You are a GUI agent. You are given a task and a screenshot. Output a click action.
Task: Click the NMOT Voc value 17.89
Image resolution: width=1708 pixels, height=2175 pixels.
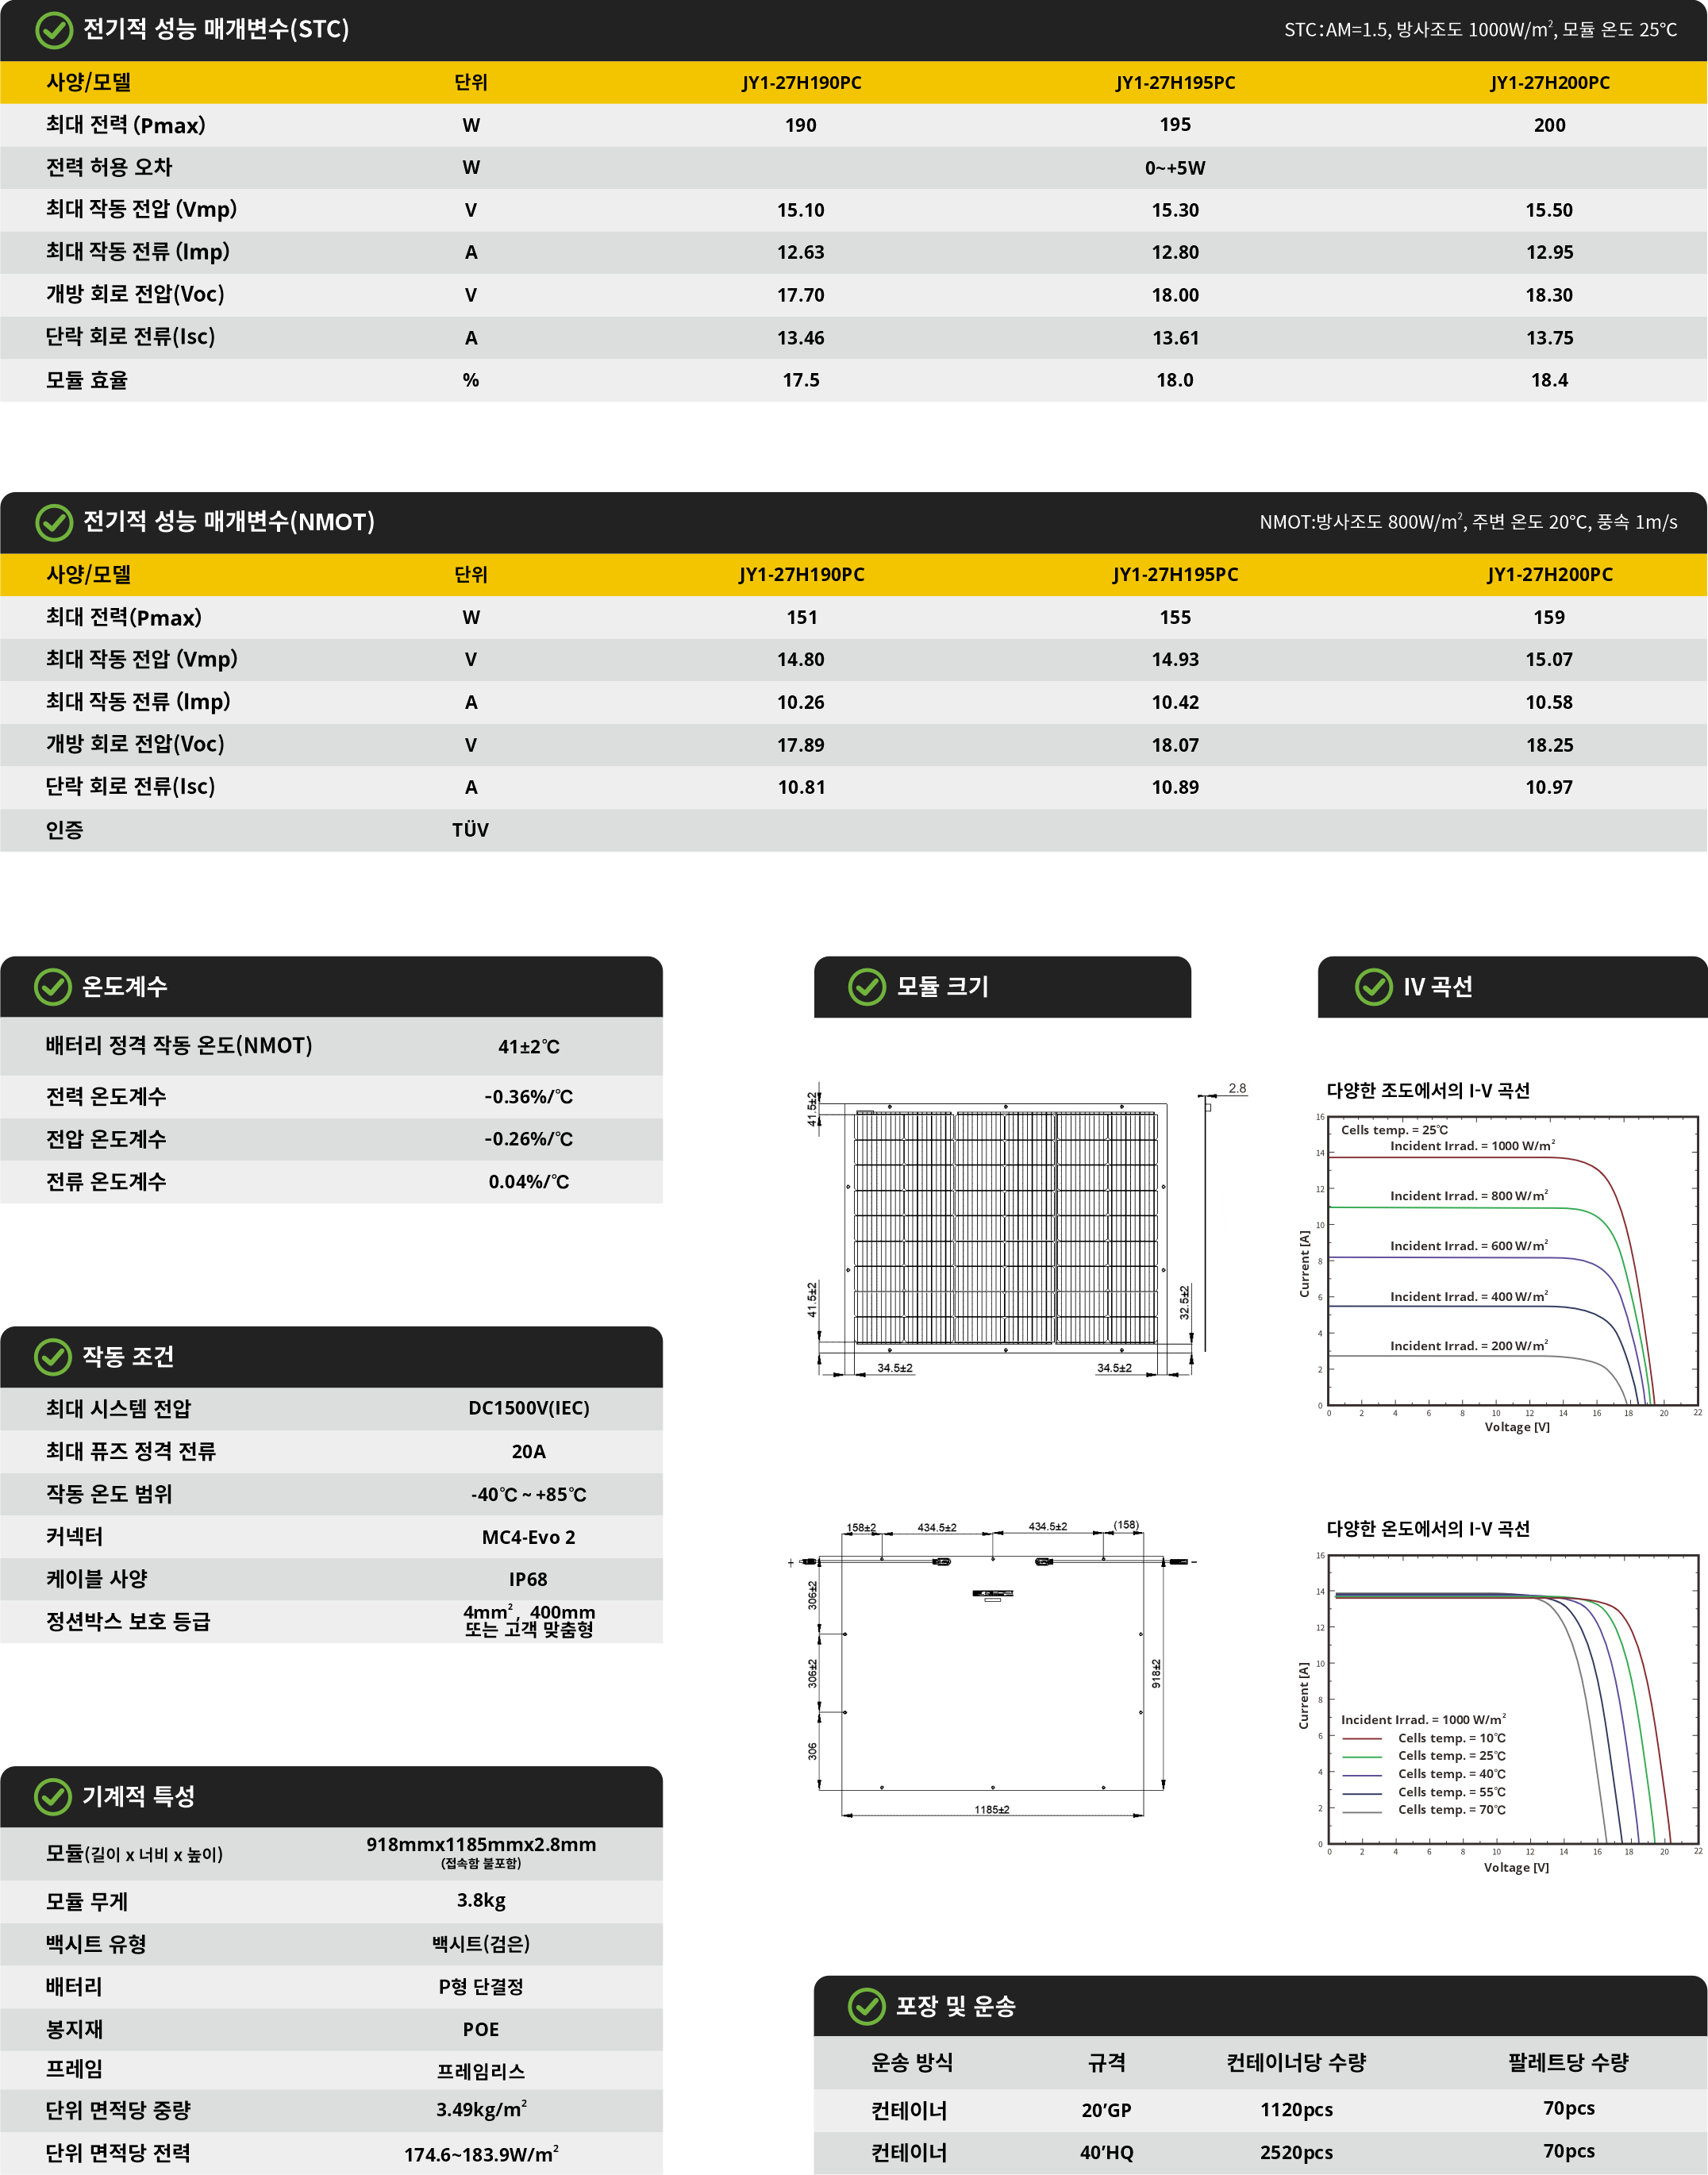(x=801, y=745)
